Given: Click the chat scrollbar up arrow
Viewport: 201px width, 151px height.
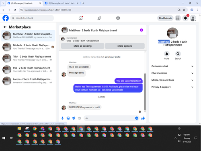Looking at the screenshot, I should 145,52.
